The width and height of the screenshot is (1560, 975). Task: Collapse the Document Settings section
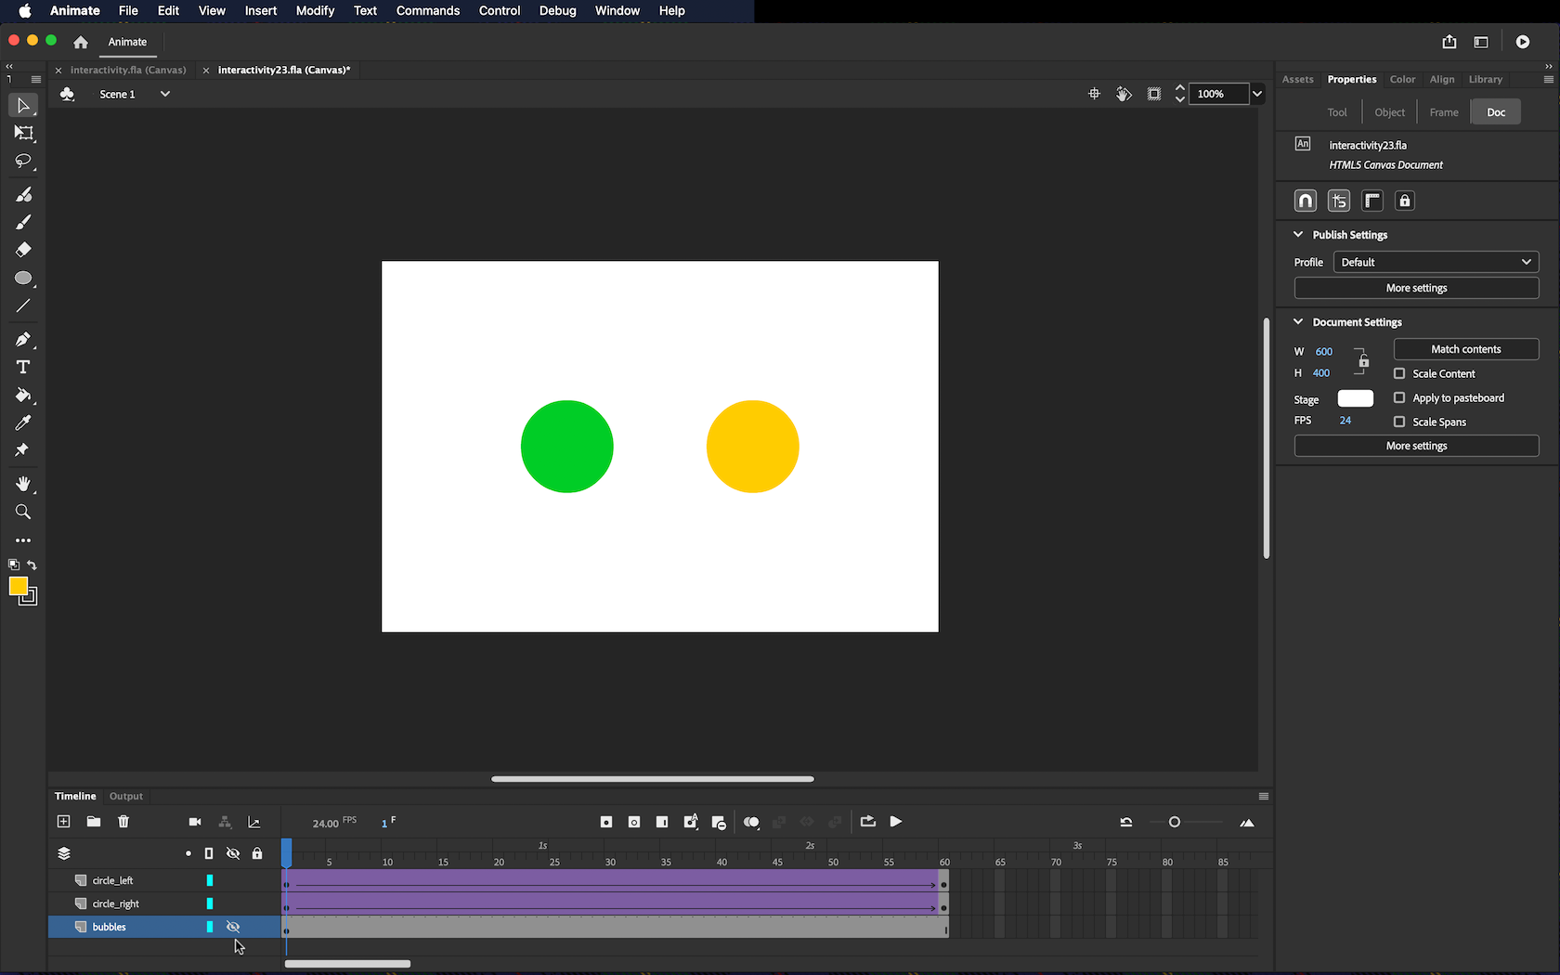pos(1298,322)
